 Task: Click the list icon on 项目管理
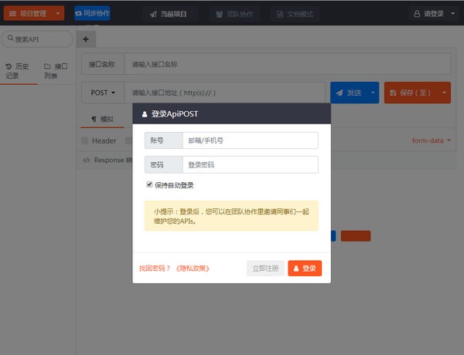tap(12, 14)
